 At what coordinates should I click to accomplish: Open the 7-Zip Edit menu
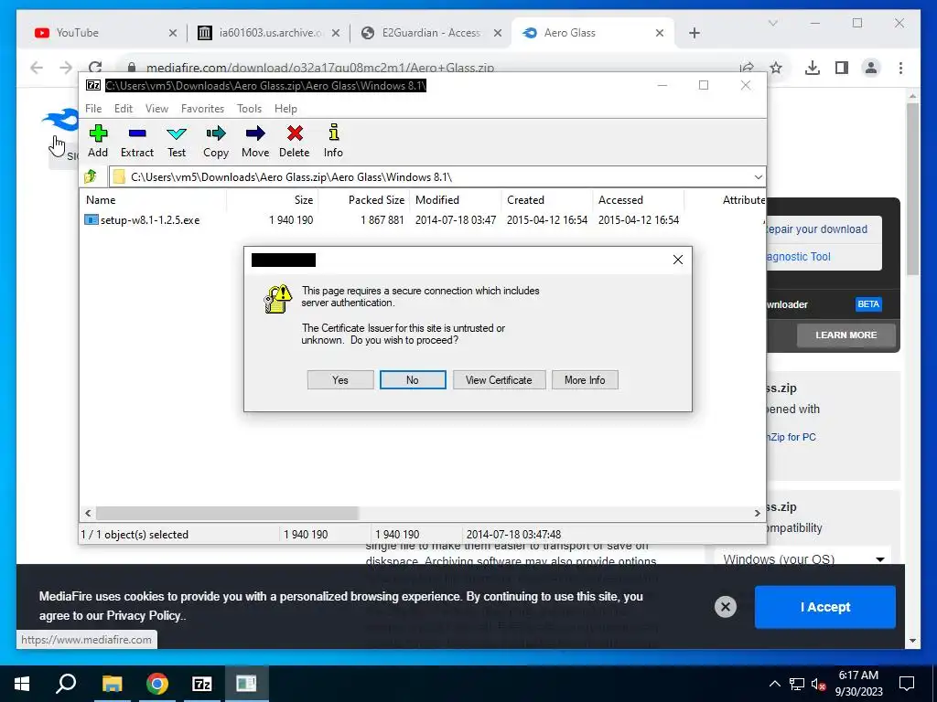tap(124, 109)
